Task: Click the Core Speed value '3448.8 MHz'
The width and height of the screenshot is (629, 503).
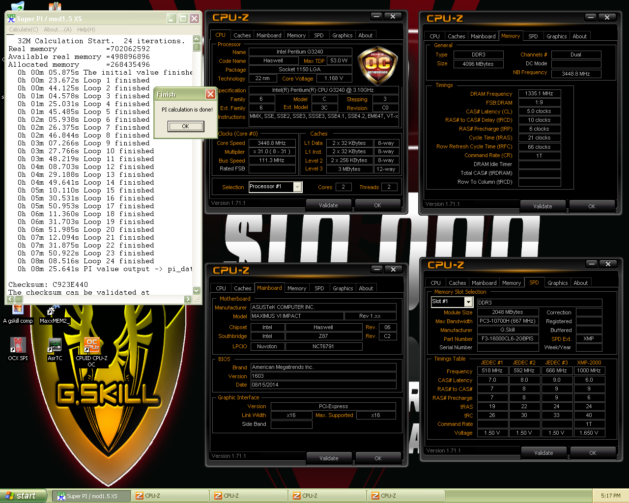Action: [272, 143]
